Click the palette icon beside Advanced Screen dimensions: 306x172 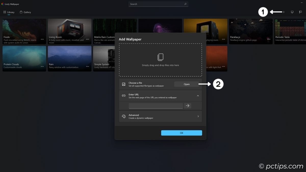[x=124, y=116]
